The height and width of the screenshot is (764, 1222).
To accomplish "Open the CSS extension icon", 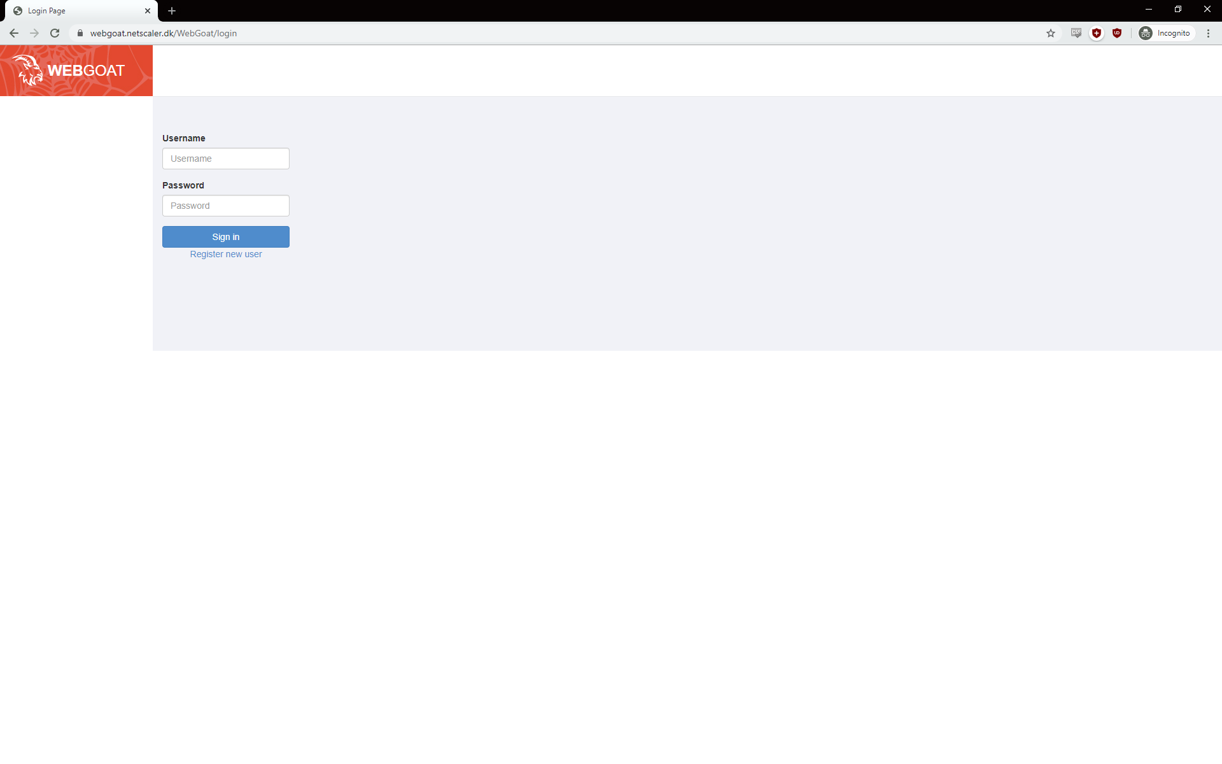I will coord(1076,33).
